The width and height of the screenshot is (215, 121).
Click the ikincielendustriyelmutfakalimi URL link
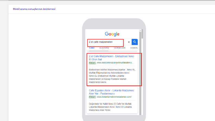[115, 63]
